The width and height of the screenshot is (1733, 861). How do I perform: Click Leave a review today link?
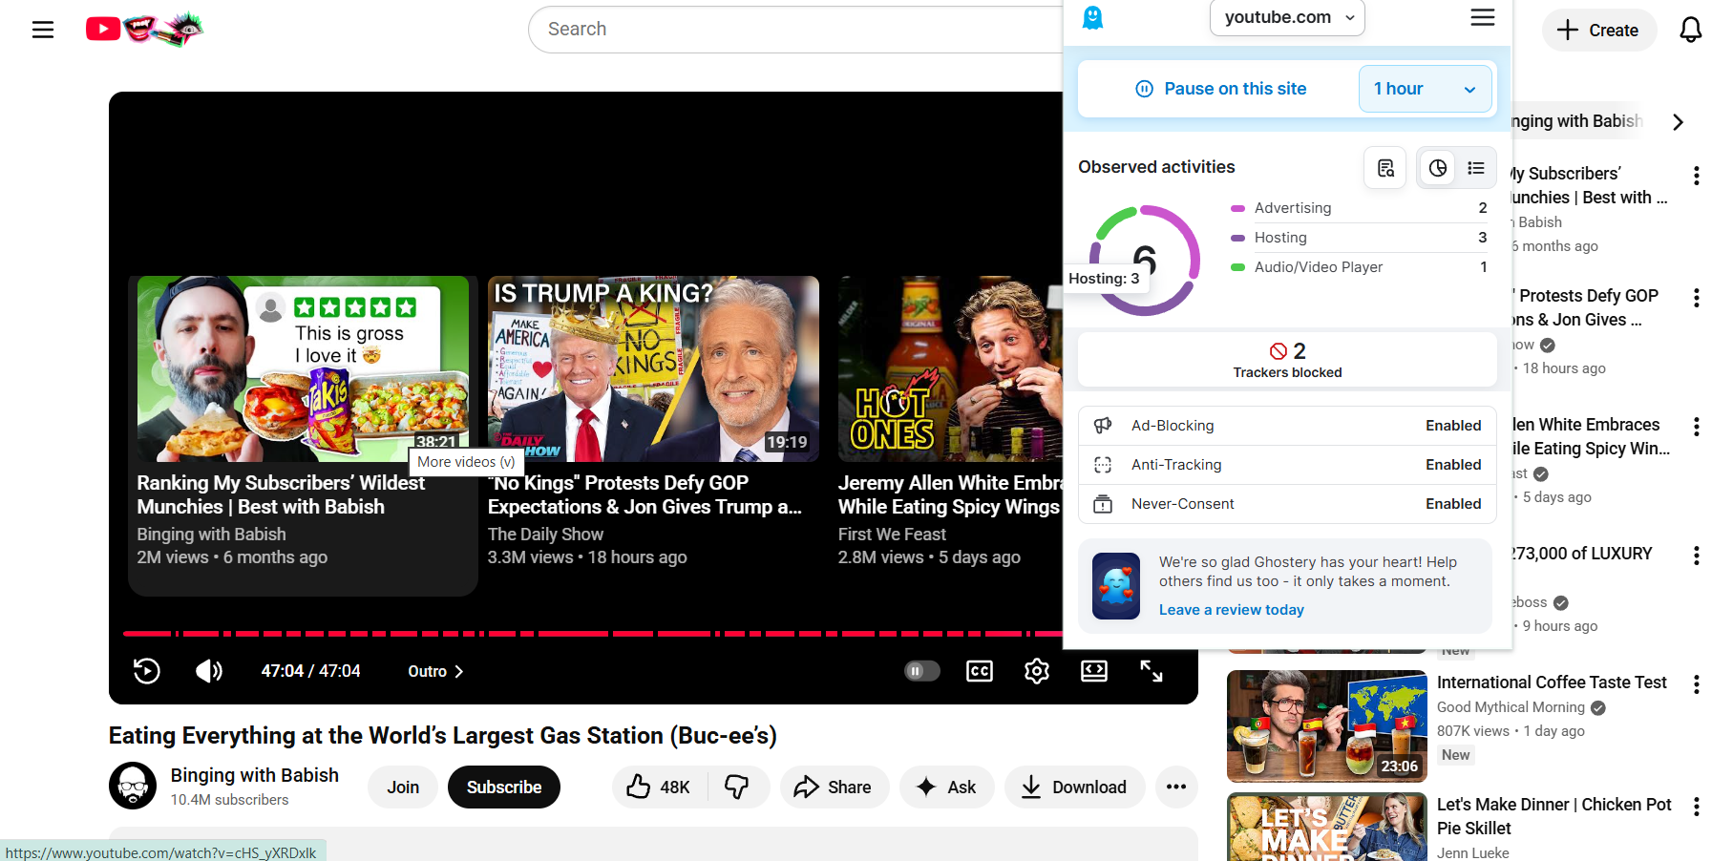1231,609
